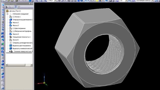The width and height of the screenshot is (160, 90).
Task: Close the model tree panel
Action: click(32, 4)
